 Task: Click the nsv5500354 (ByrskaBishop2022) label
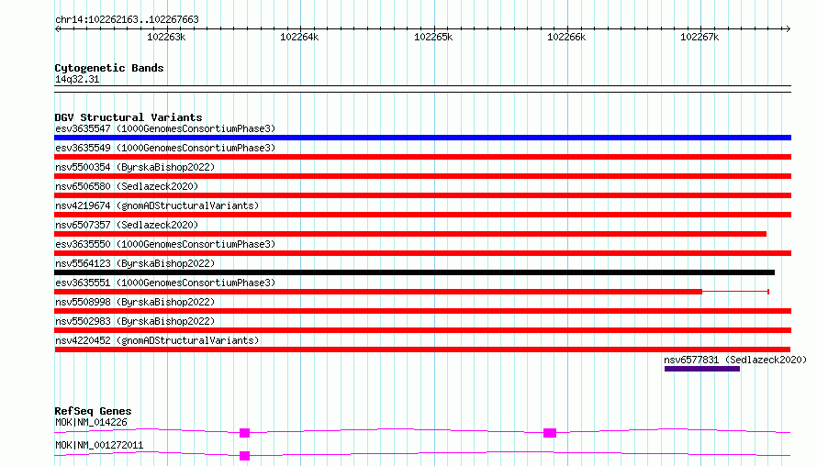[135, 167]
